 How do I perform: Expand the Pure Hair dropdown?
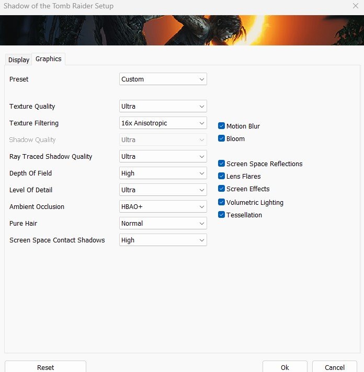coord(163,223)
